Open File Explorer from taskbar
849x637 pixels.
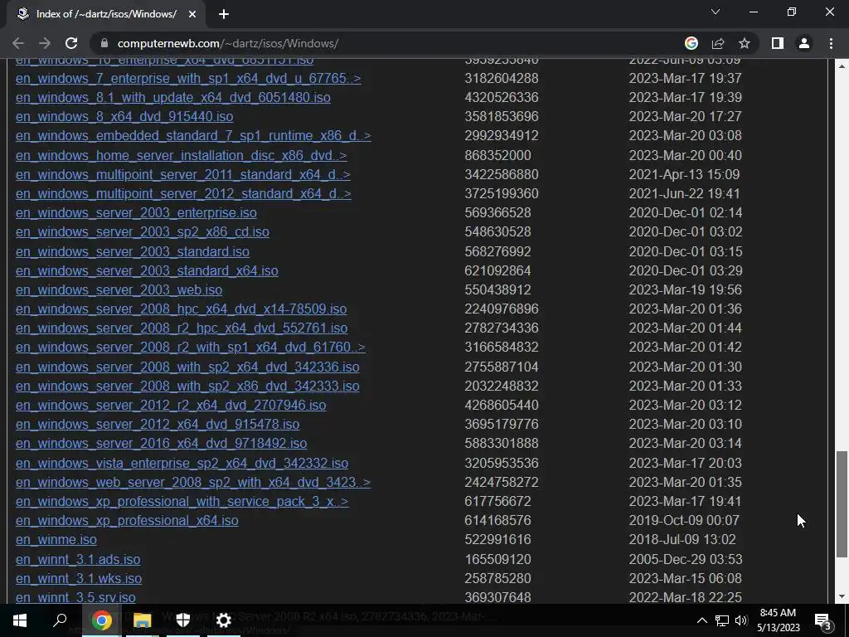(142, 620)
